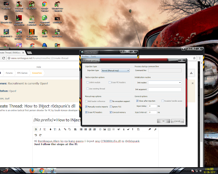
Task: Click the info icon in the editor toolbar
Action: tap(124, 129)
